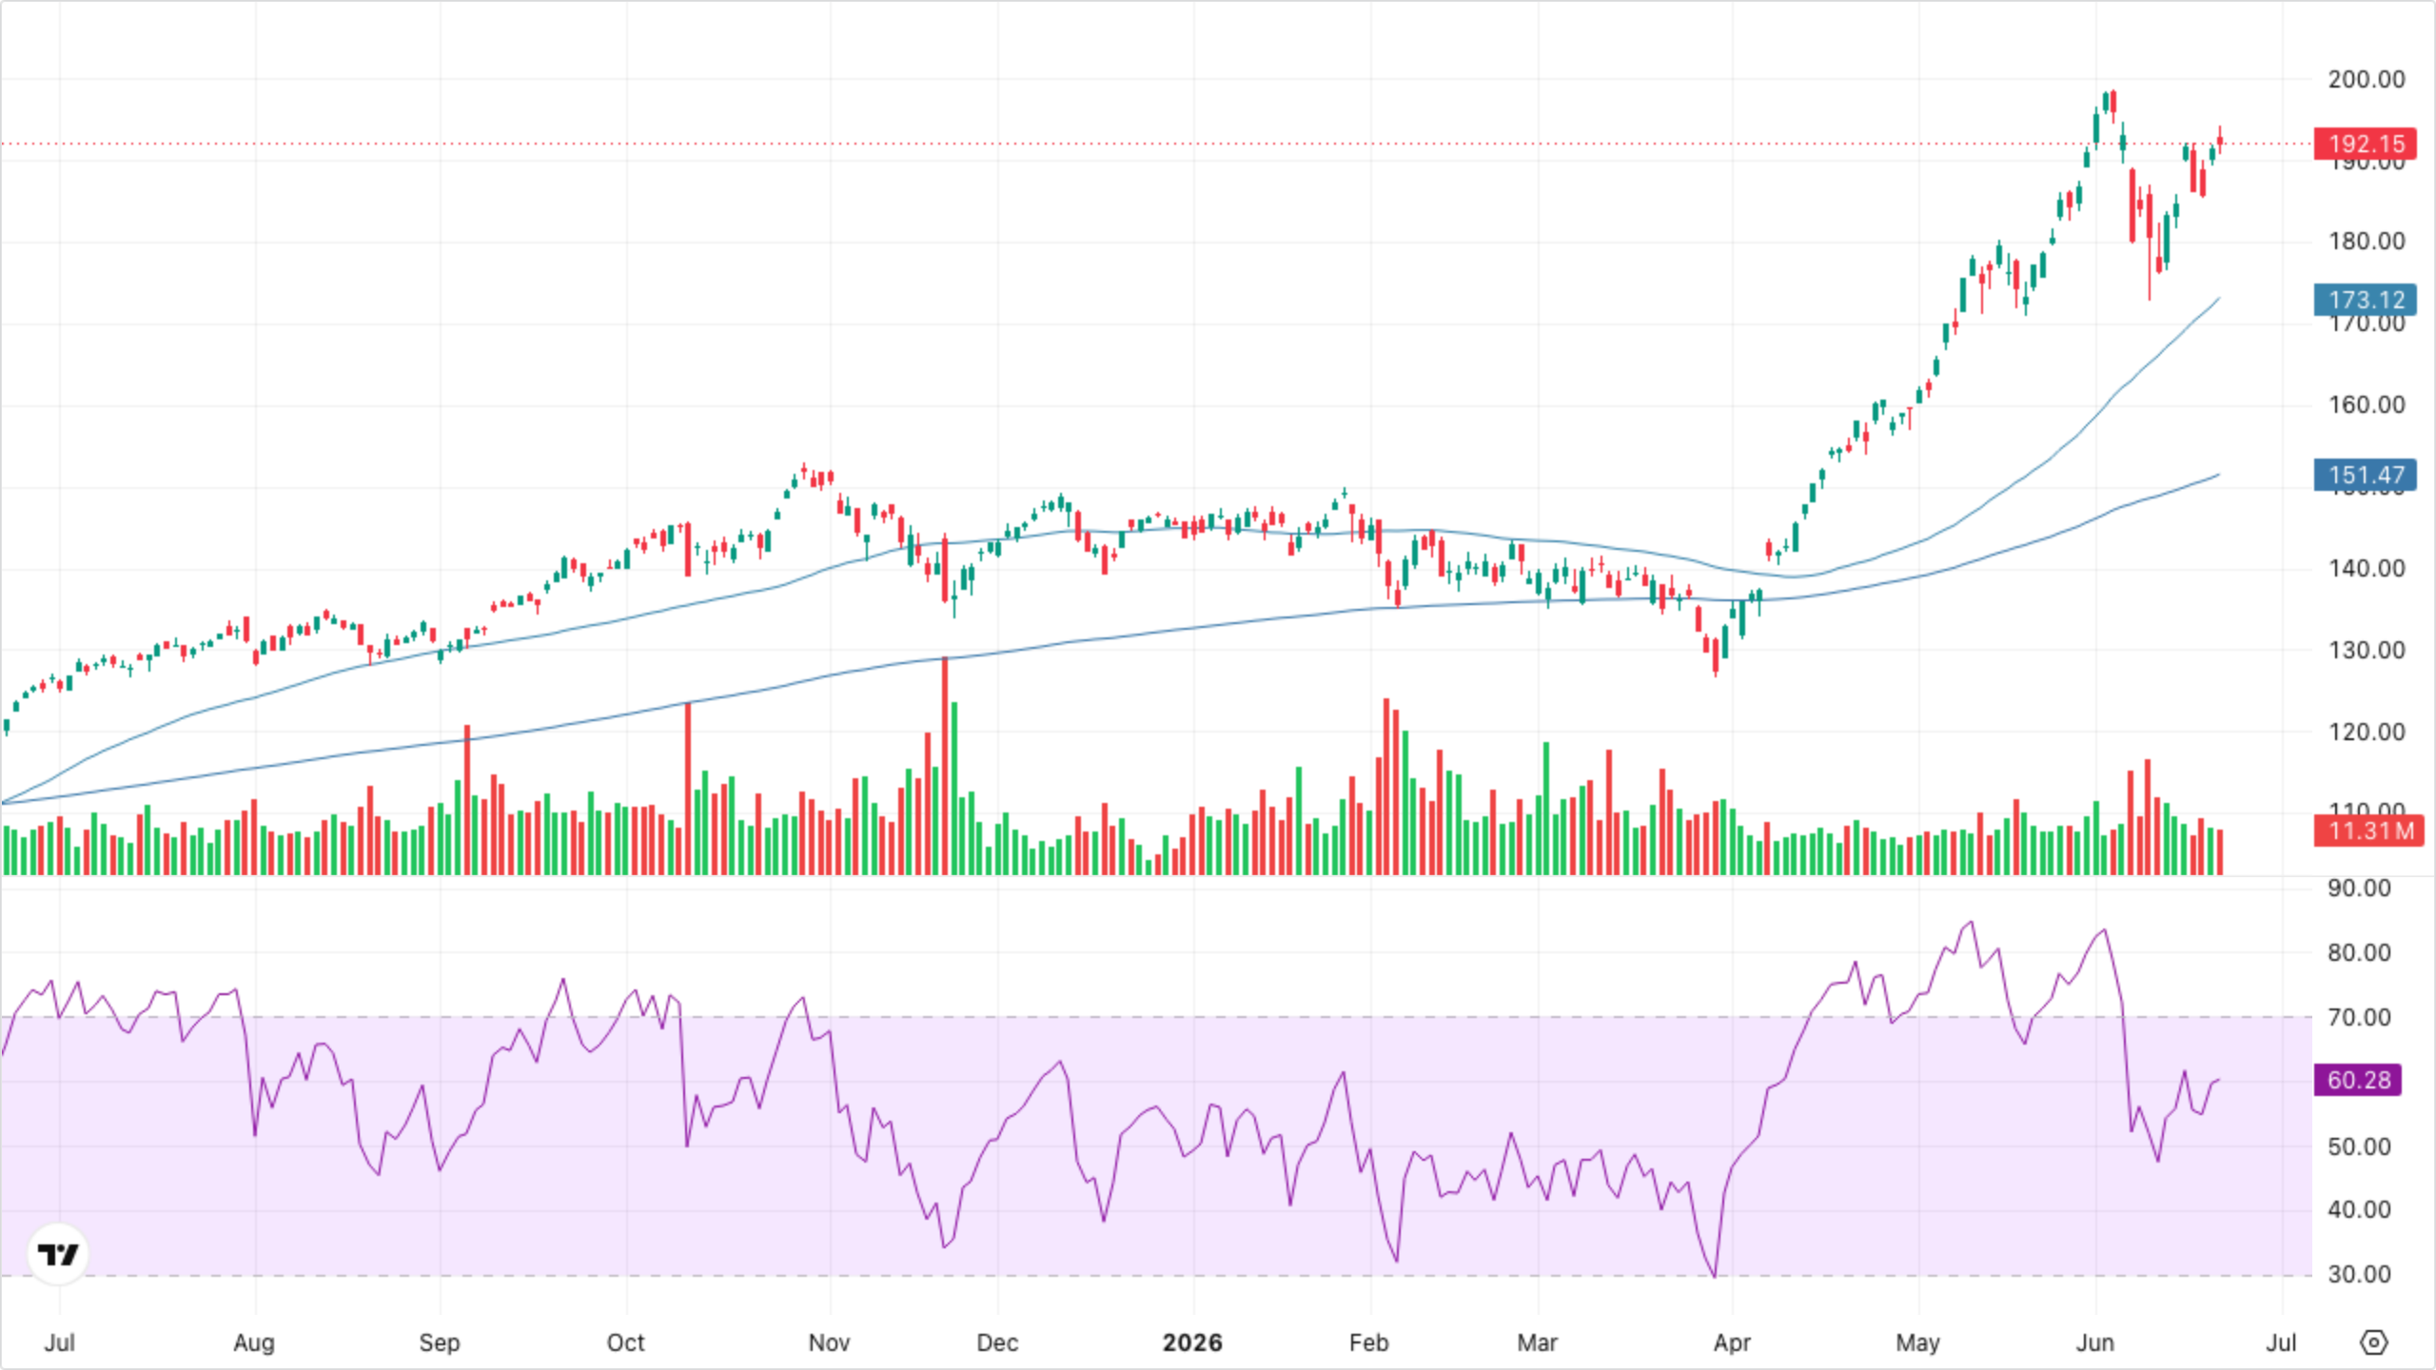Click the Sep label on the time axis

pos(439,1342)
